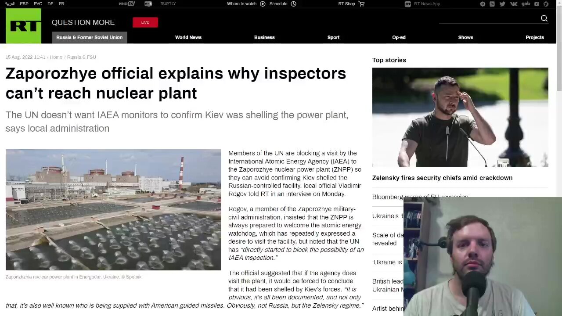Open the Twitter social icon
562x316 pixels.
[x=502, y=4]
